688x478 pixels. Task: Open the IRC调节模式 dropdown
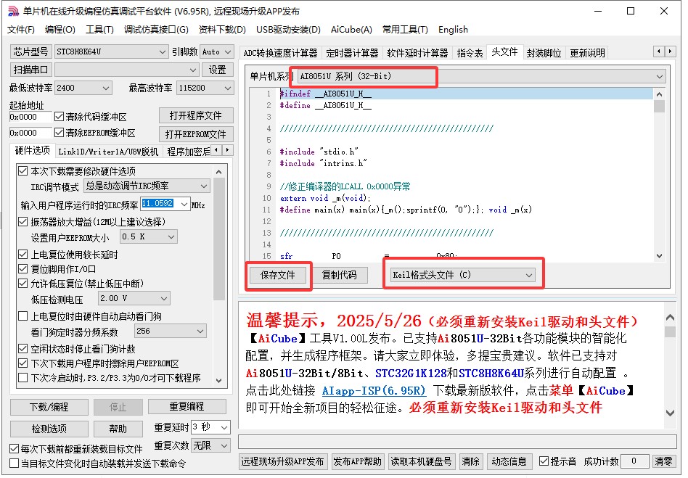pos(147,186)
